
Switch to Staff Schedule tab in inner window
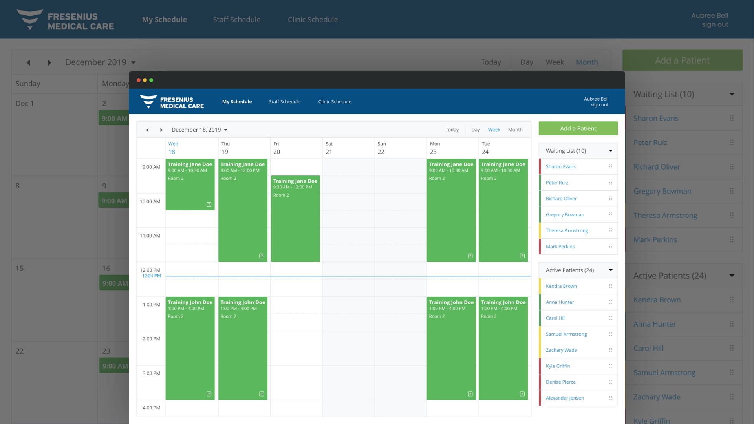tap(284, 102)
